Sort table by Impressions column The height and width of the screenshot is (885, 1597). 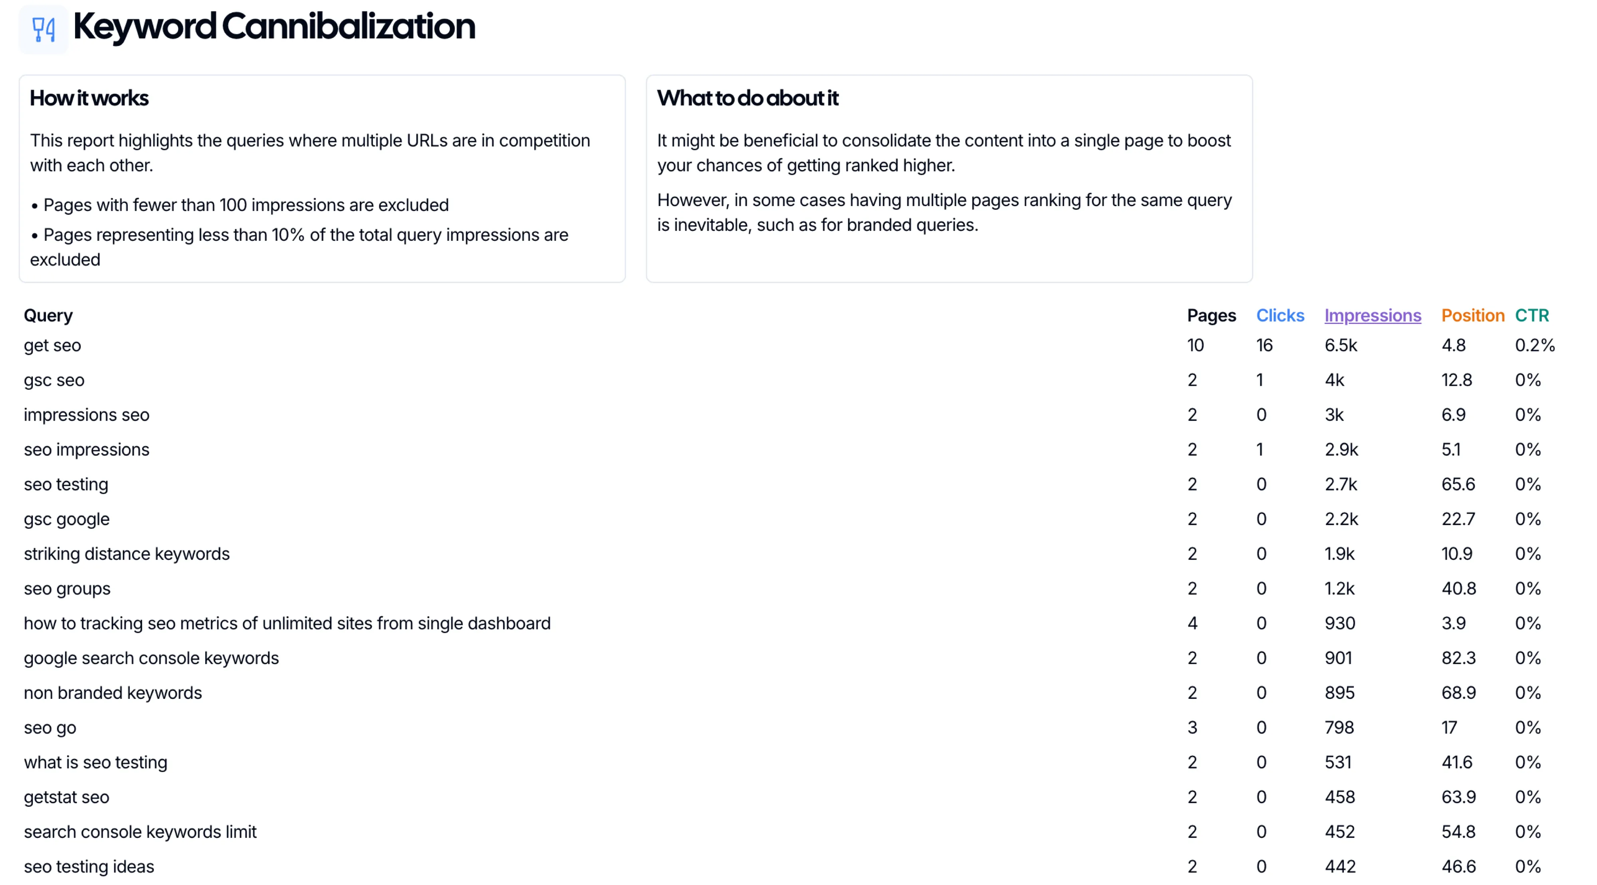click(x=1372, y=316)
